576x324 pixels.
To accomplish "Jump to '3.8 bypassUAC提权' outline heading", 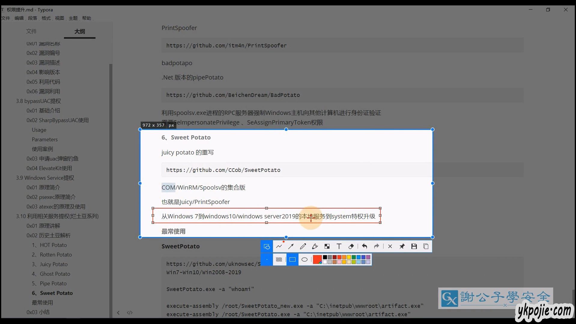I will [38, 101].
